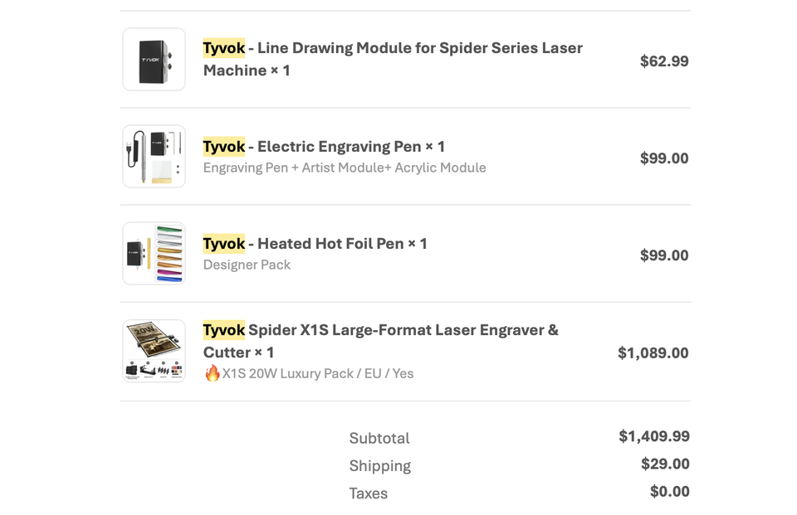Click the Shipping cost $29.00

(665, 464)
